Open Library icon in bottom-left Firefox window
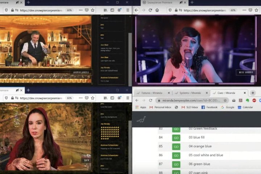This screenshot has width=261, height=174. pyautogui.click(x=105, y=98)
